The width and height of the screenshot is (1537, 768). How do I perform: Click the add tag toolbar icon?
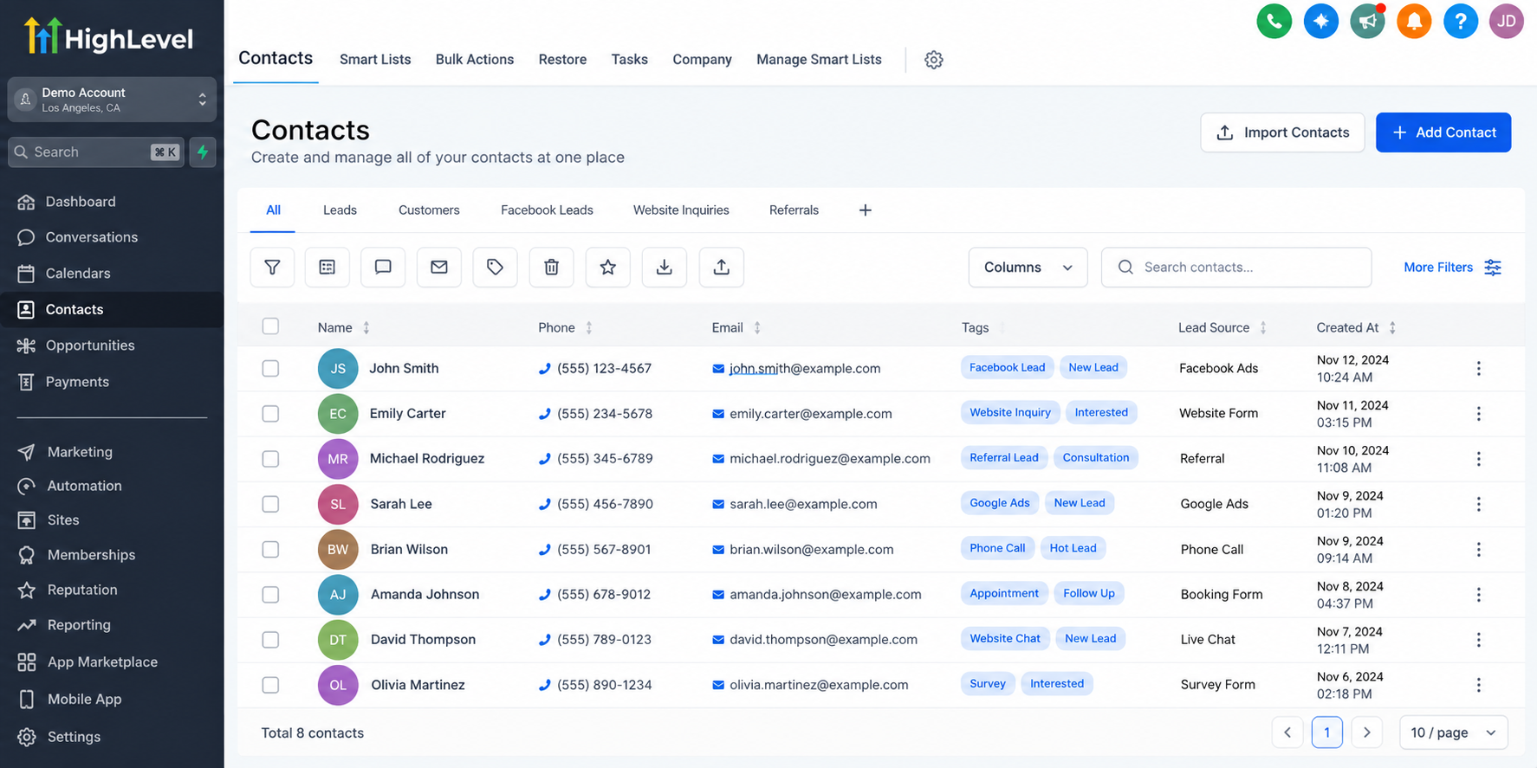[496, 268]
